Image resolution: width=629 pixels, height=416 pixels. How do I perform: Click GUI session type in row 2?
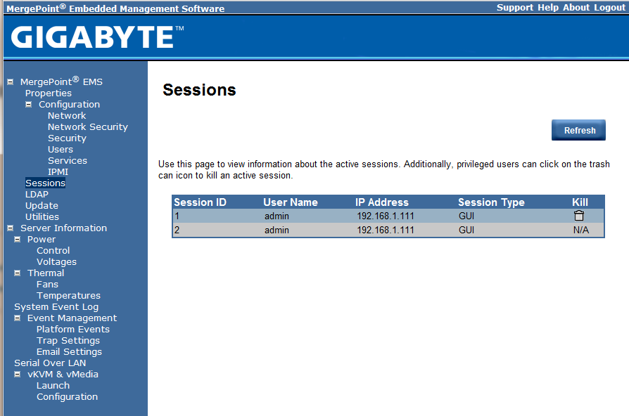point(466,230)
